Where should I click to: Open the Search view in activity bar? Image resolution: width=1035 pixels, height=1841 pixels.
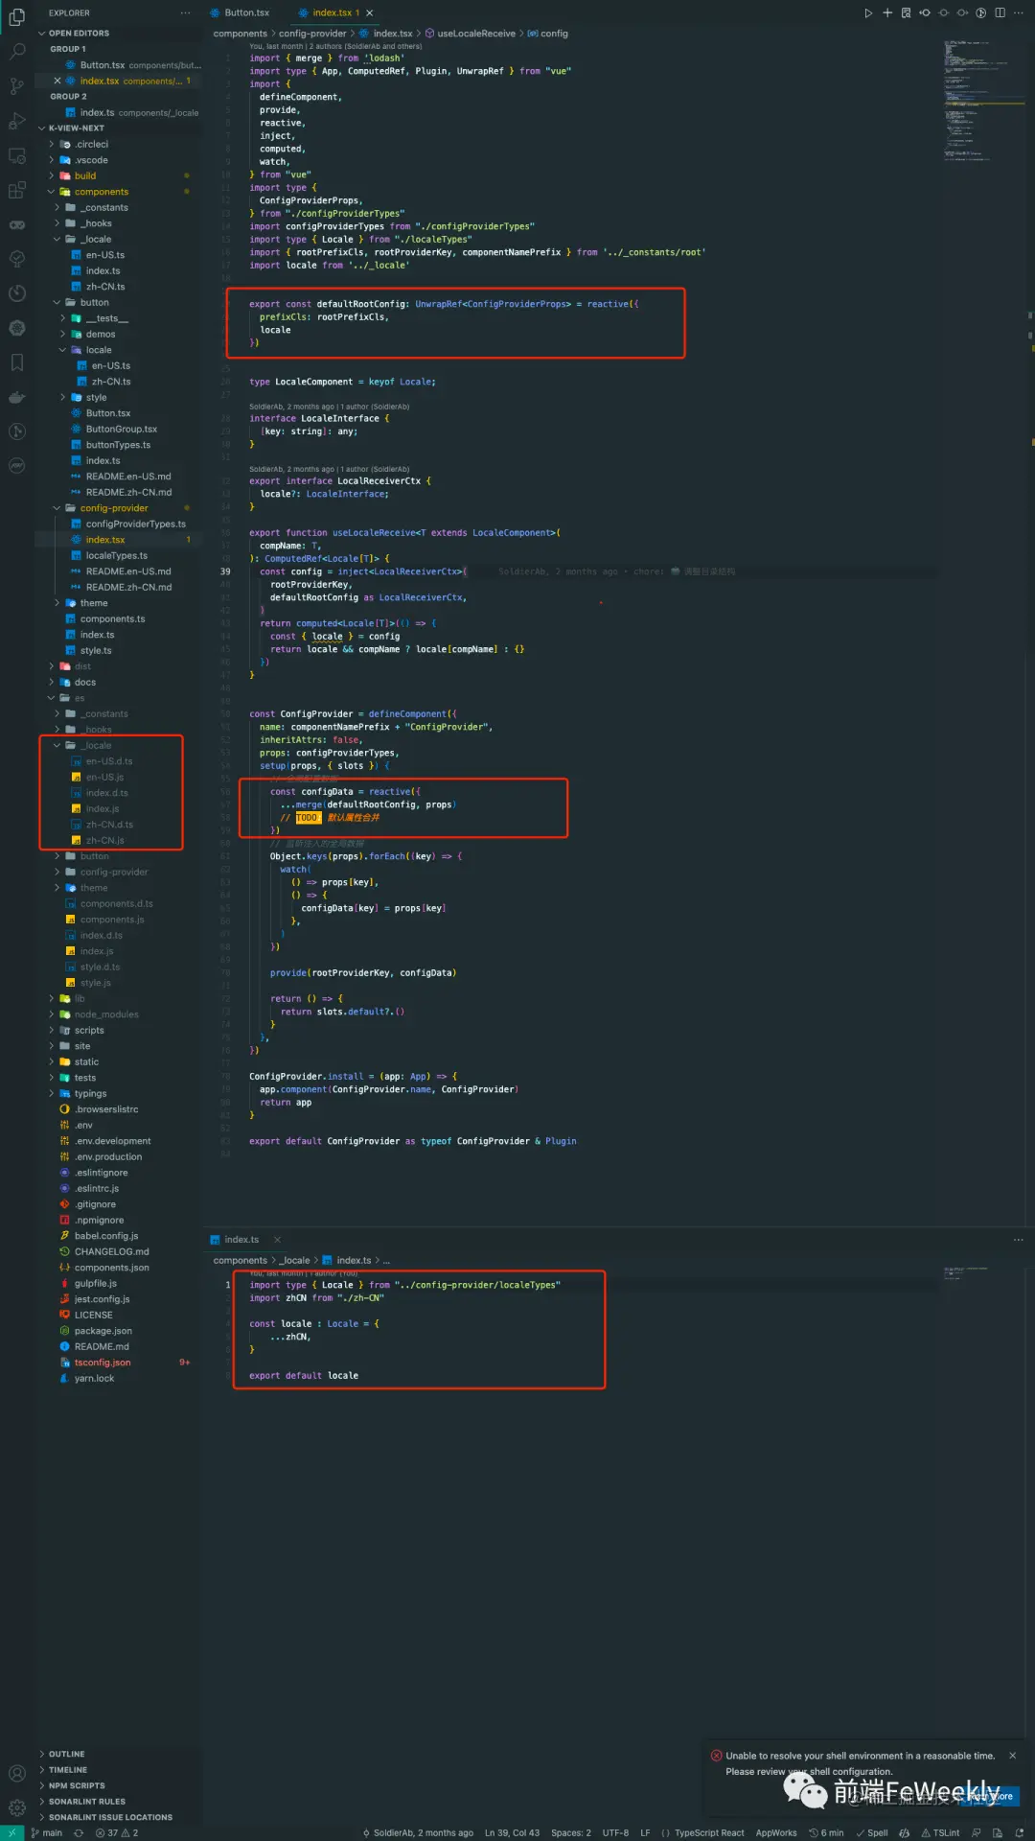tap(16, 51)
